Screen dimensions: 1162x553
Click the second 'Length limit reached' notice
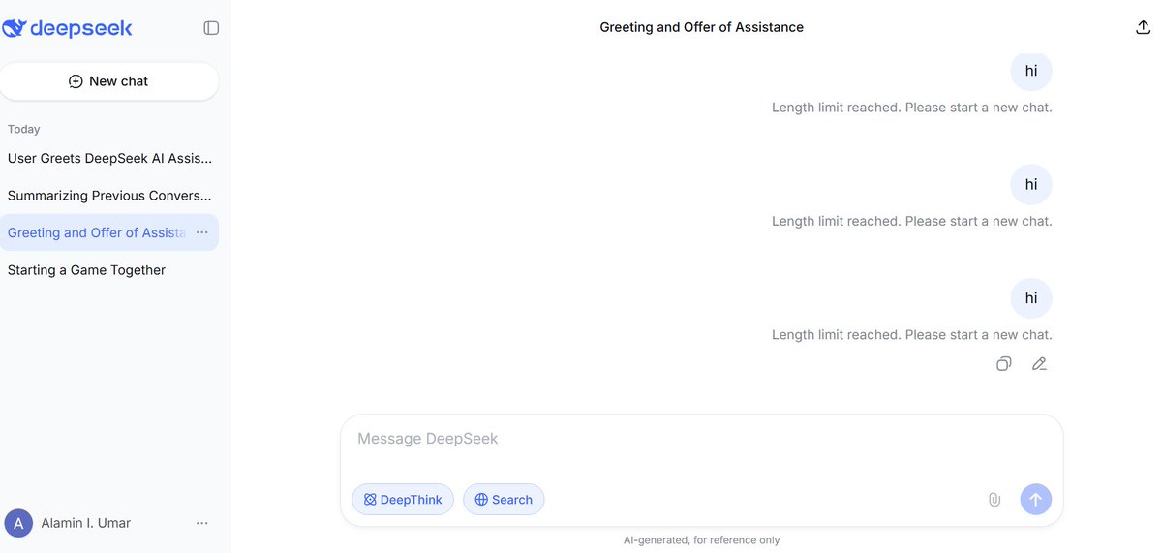(x=912, y=221)
